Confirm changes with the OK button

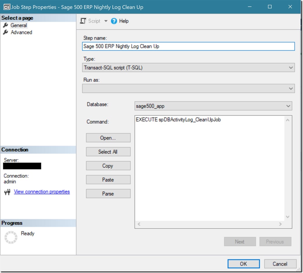click(243, 264)
